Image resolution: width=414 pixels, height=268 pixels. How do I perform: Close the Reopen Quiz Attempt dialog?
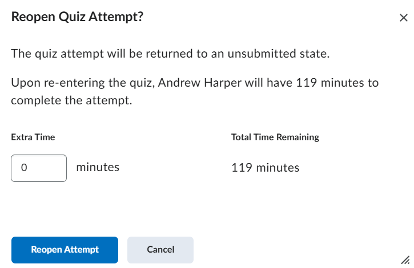403,18
